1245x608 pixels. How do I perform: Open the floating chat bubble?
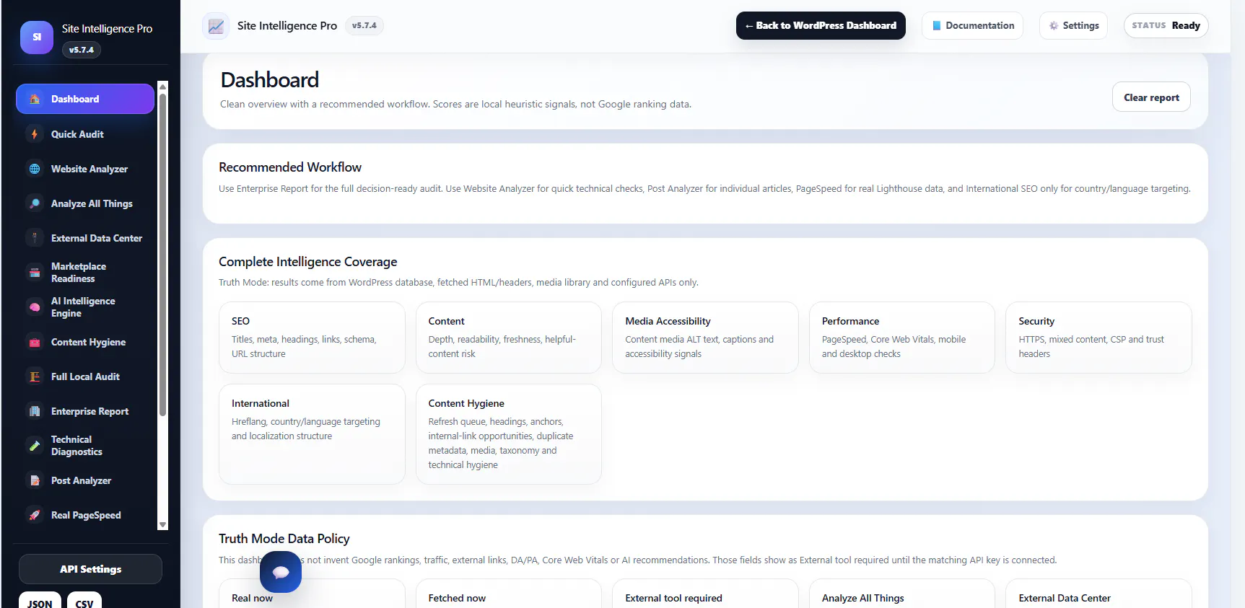(x=281, y=572)
